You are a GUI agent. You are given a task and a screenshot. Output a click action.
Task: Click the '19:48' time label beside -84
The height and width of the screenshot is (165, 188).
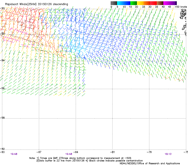(69, 154)
